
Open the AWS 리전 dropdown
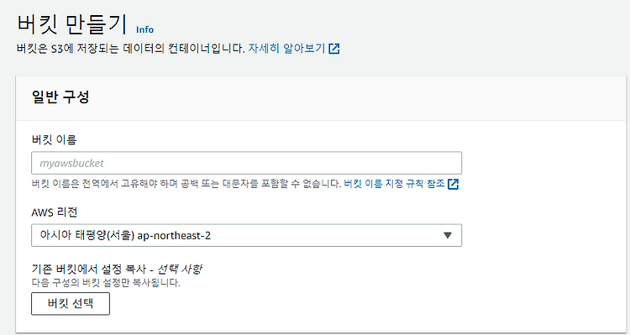point(246,235)
